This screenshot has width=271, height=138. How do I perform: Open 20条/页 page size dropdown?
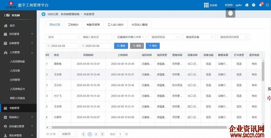[x=68, y=134]
